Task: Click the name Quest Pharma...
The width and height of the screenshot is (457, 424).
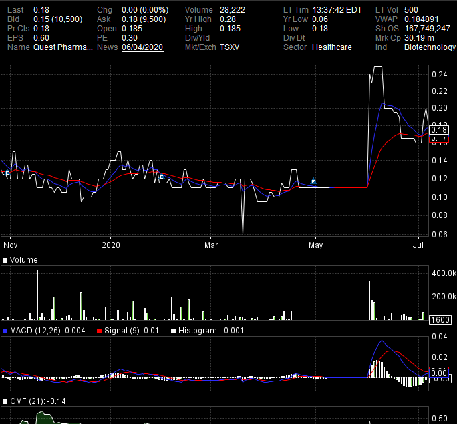Action: pos(63,47)
